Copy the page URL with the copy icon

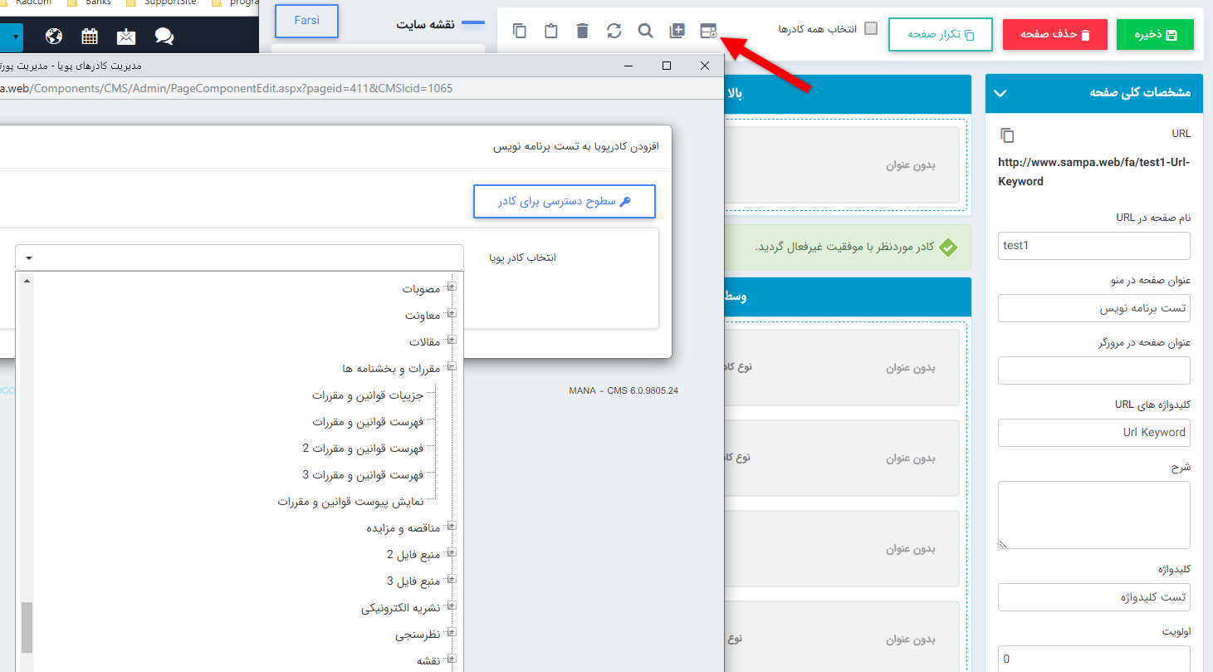[1008, 135]
